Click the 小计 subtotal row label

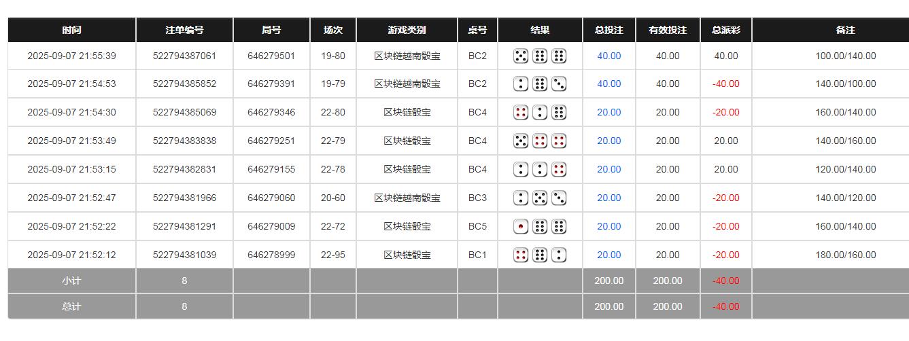(x=71, y=281)
